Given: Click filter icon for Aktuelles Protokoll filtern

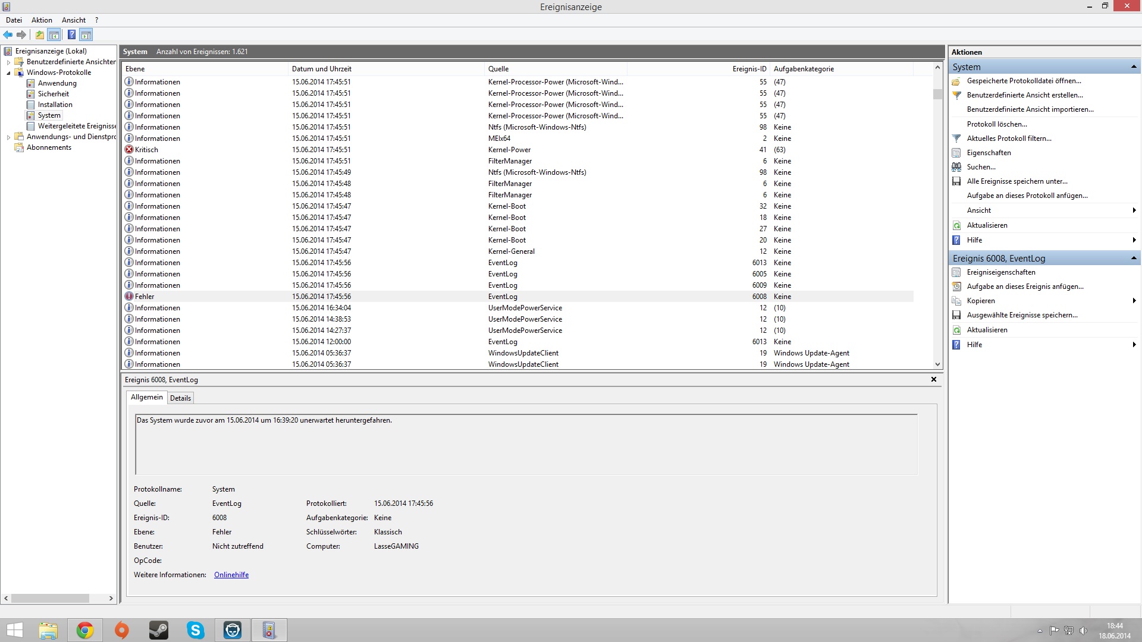Looking at the screenshot, I should tap(956, 139).
